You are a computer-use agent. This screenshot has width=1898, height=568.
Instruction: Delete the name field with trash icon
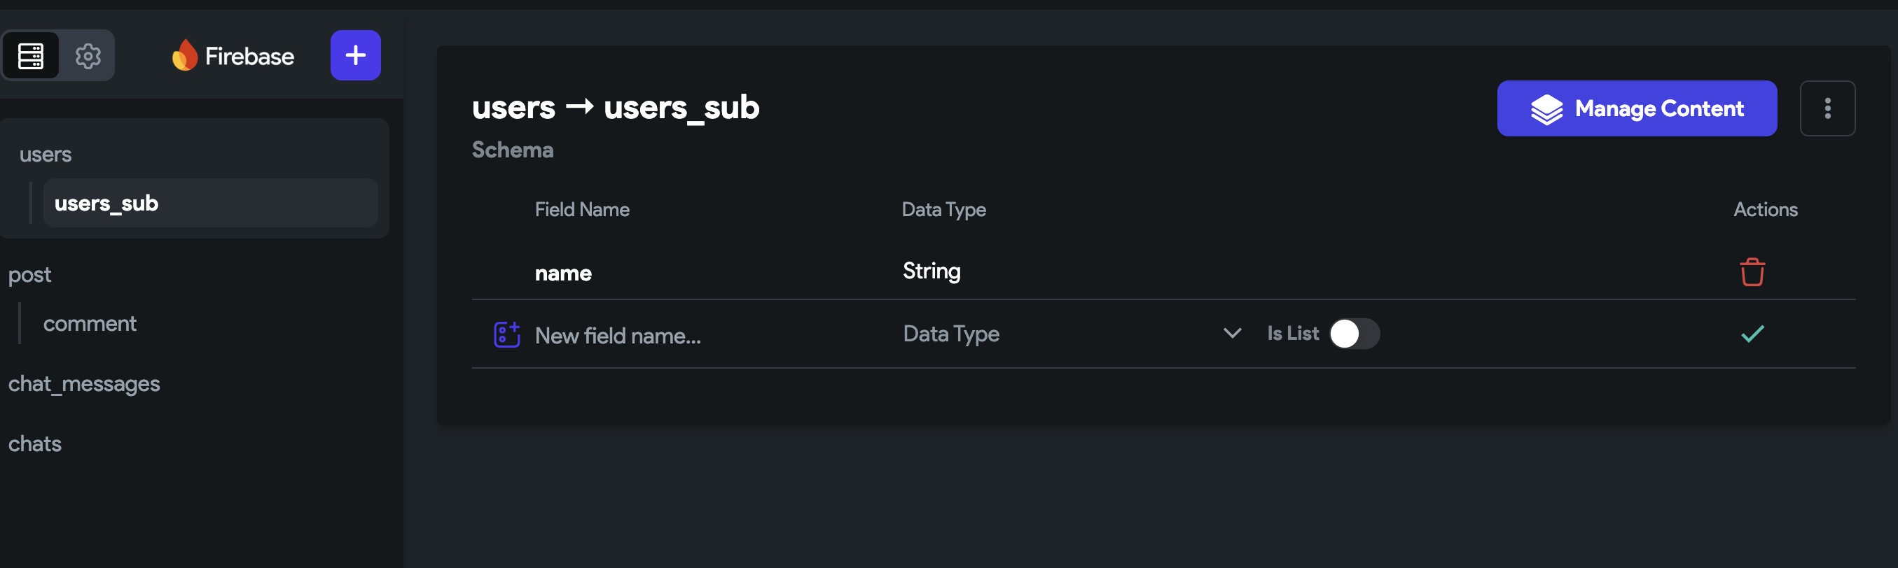[x=1752, y=271]
